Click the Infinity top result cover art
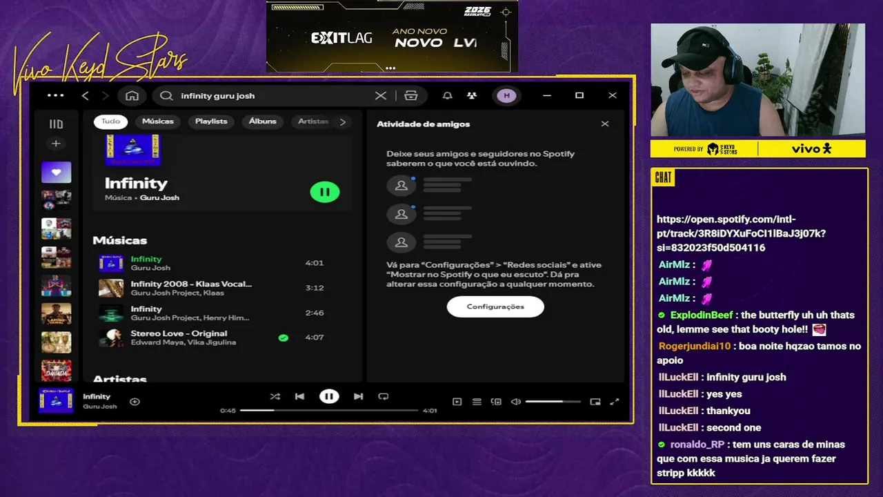Image resolution: width=883 pixels, height=497 pixels. pyautogui.click(x=133, y=150)
